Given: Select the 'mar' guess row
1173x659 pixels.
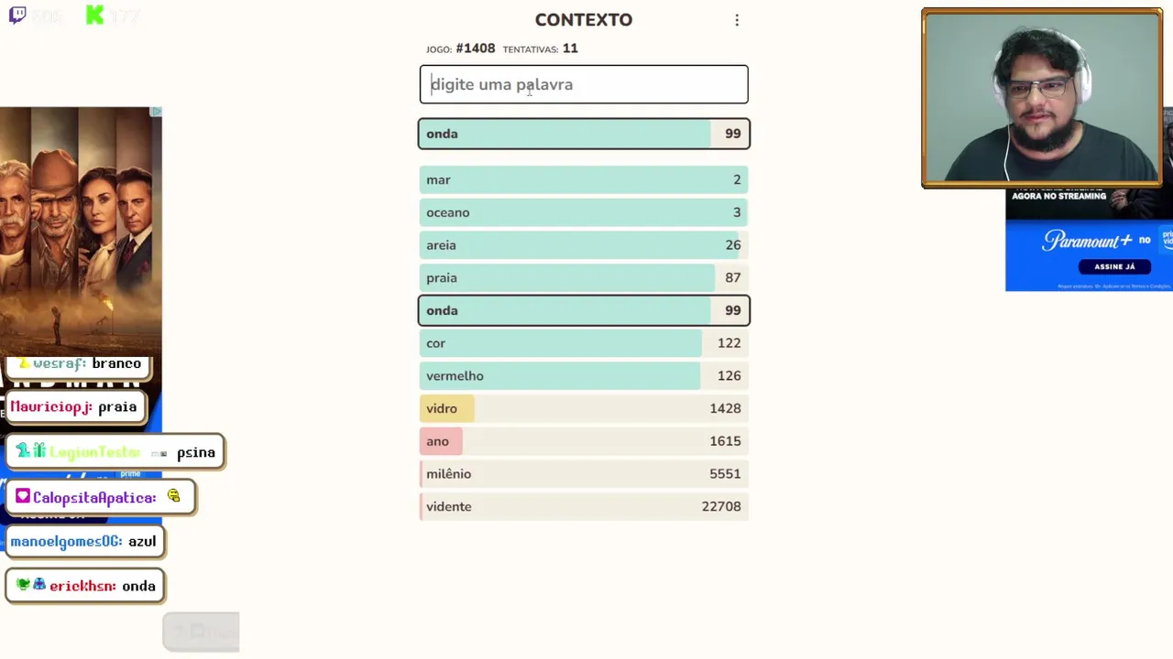Looking at the screenshot, I should click(584, 180).
